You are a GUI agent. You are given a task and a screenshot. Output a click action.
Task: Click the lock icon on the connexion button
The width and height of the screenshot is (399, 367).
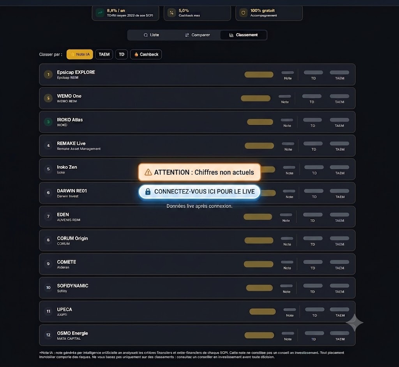click(148, 191)
